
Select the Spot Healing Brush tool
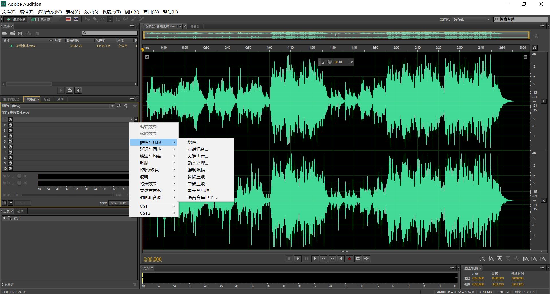pyautogui.click(x=141, y=19)
